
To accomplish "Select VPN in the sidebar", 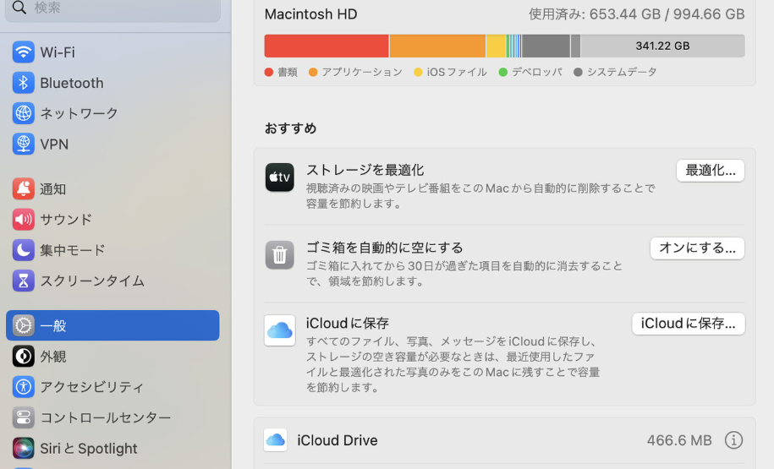I will point(113,144).
